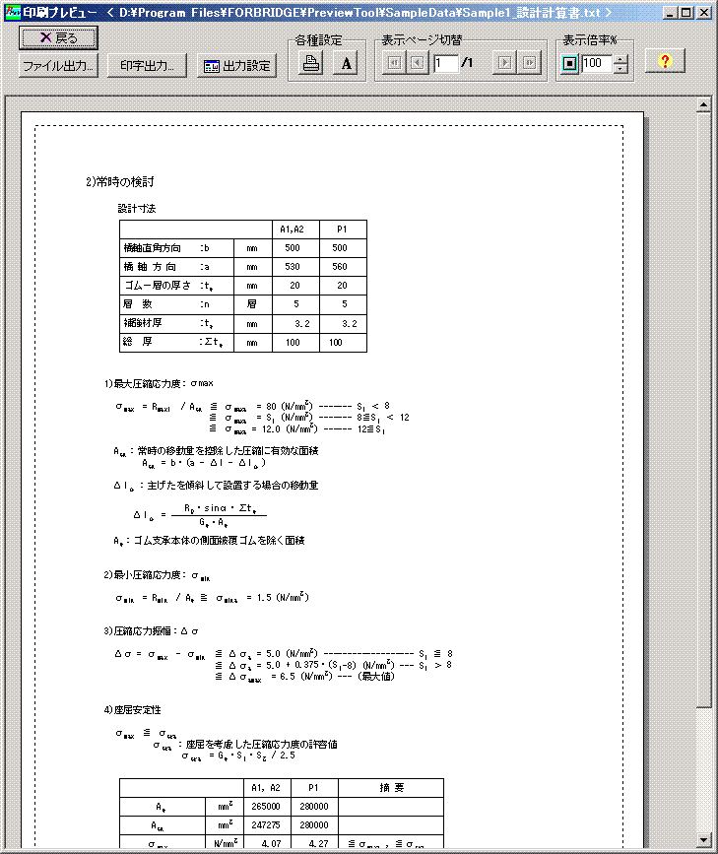This screenshot has width=718, height=854.
Task: Open help with the question mark icon
Action: coord(665,61)
